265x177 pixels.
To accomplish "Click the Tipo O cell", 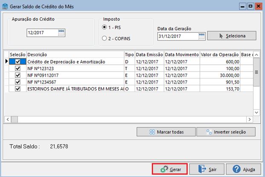I will point(130,89).
